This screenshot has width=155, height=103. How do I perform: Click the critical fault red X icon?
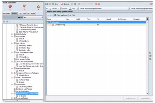click(10, 6)
